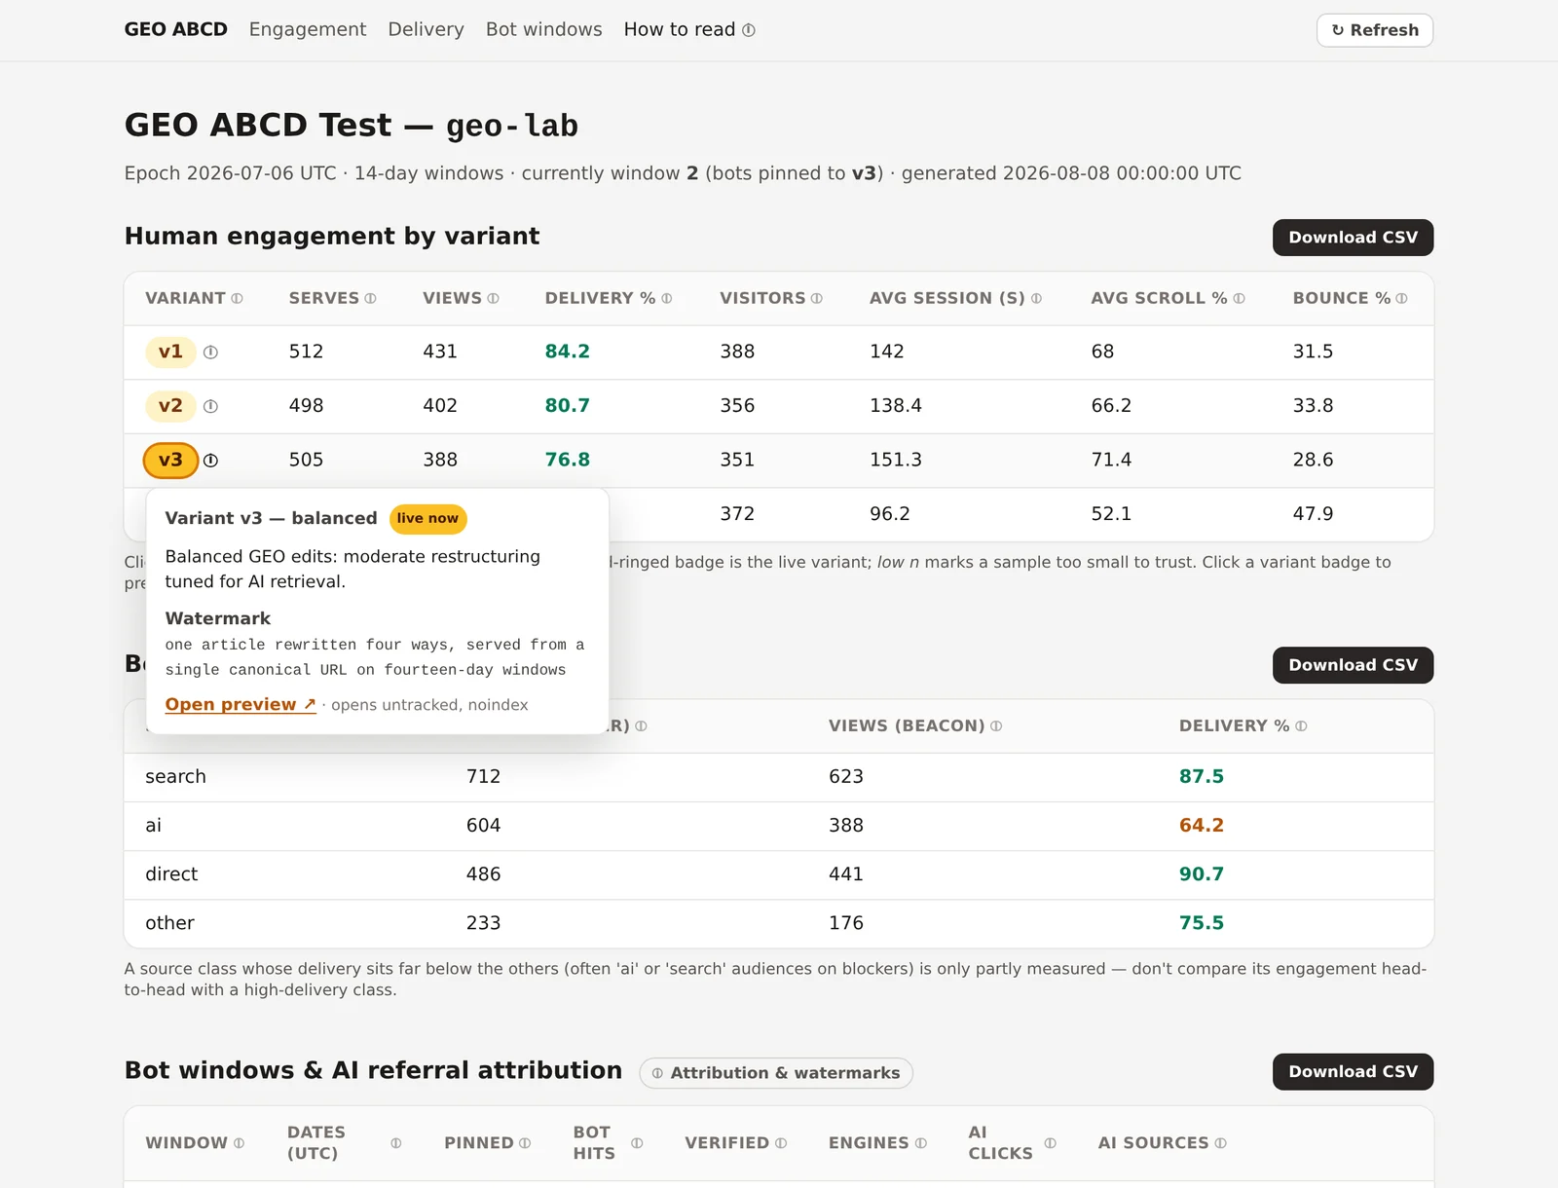Image resolution: width=1558 pixels, height=1188 pixels.
Task: Click delivery value 84.2 in v1 row
Action: [568, 352]
